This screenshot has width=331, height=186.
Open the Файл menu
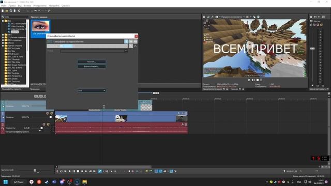[x=4, y=6]
